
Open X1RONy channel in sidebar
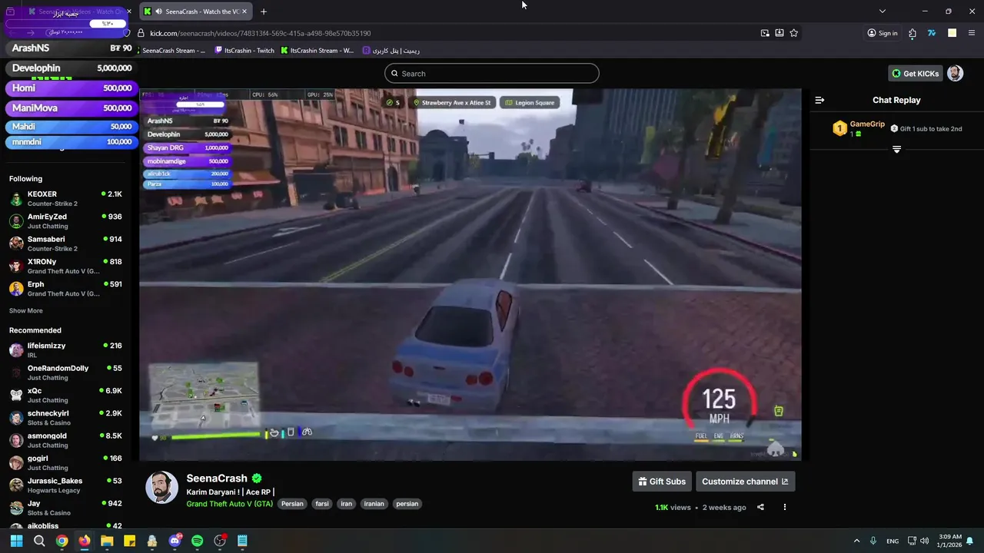(x=65, y=266)
